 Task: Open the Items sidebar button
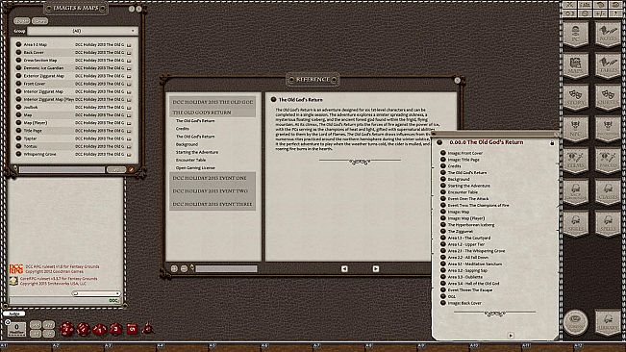click(576, 161)
